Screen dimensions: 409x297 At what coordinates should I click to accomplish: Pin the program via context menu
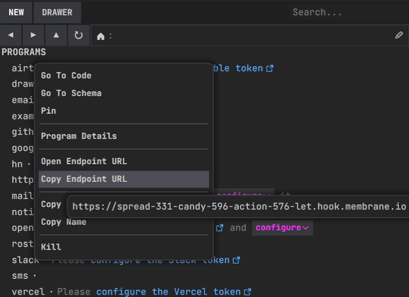pyautogui.click(x=49, y=110)
